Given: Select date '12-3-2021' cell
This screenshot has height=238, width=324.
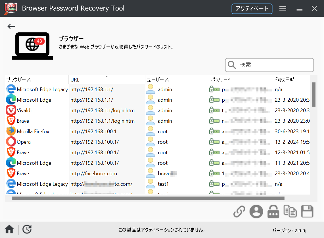Looking at the screenshot, I should 292,153.
